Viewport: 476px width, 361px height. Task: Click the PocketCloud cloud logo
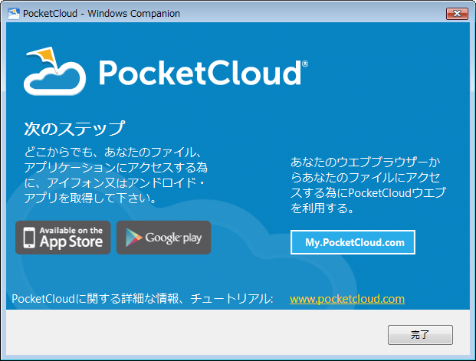(x=54, y=71)
